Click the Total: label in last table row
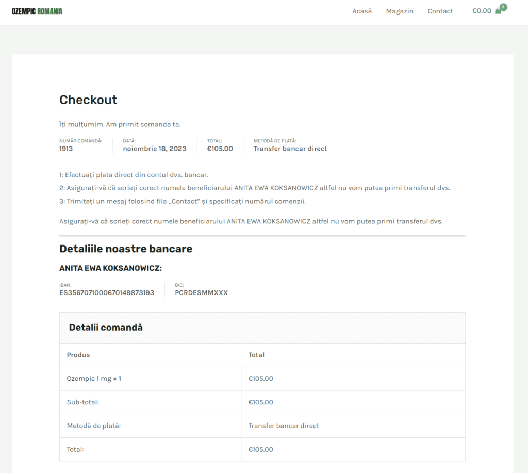Image resolution: width=528 pixels, height=473 pixels. pyautogui.click(x=75, y=449)
